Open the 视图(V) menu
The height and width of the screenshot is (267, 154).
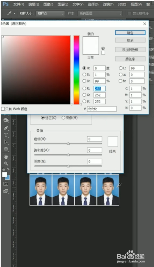click(136, 4)
